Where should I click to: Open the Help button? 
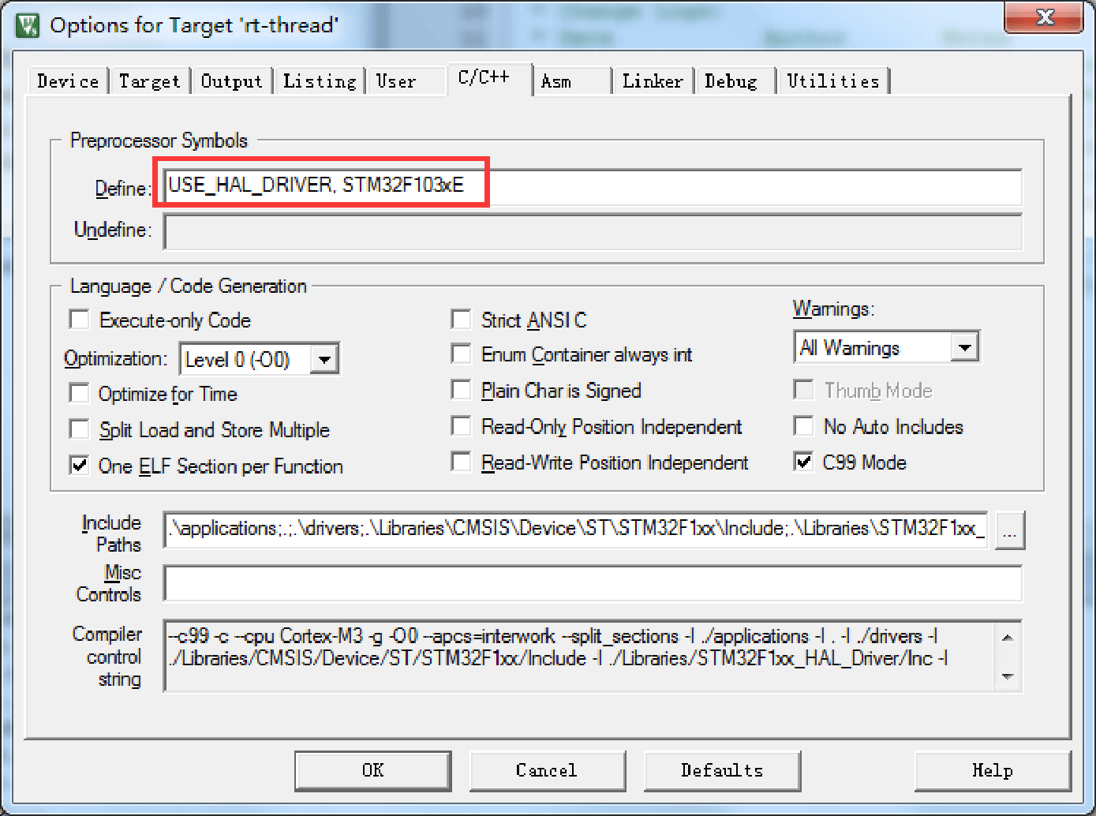pyautogui.click(x=993, y=770)
